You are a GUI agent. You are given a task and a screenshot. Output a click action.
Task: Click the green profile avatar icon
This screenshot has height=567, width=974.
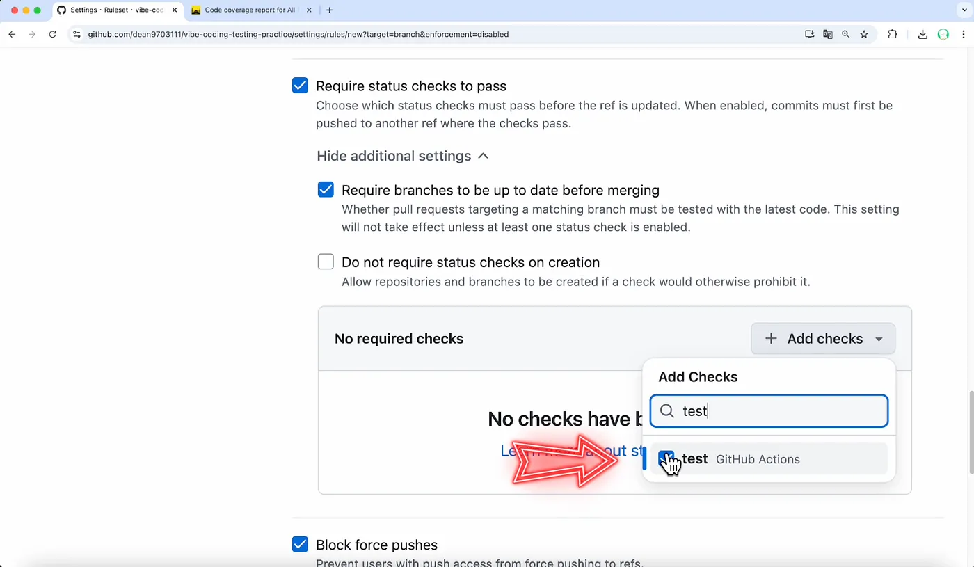coord(943,34)
